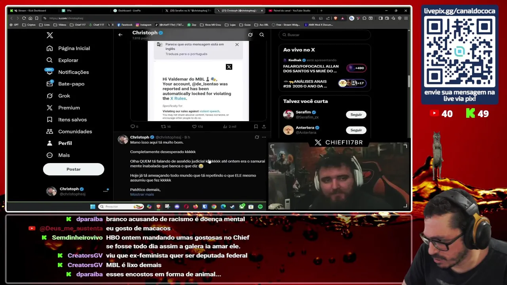Click the search icon in profile header
The image size is (507, 285).
click(x=262, y=35)
